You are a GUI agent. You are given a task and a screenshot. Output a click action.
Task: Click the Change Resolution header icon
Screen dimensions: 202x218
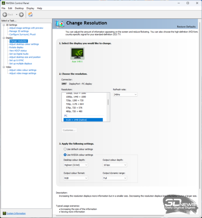point(60,24)
